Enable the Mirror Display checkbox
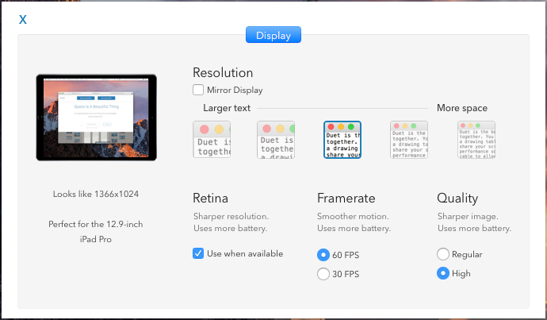Image resolution: width=547 pixels, height=320 pixels. pyautogui.click(x=198, y=90)
